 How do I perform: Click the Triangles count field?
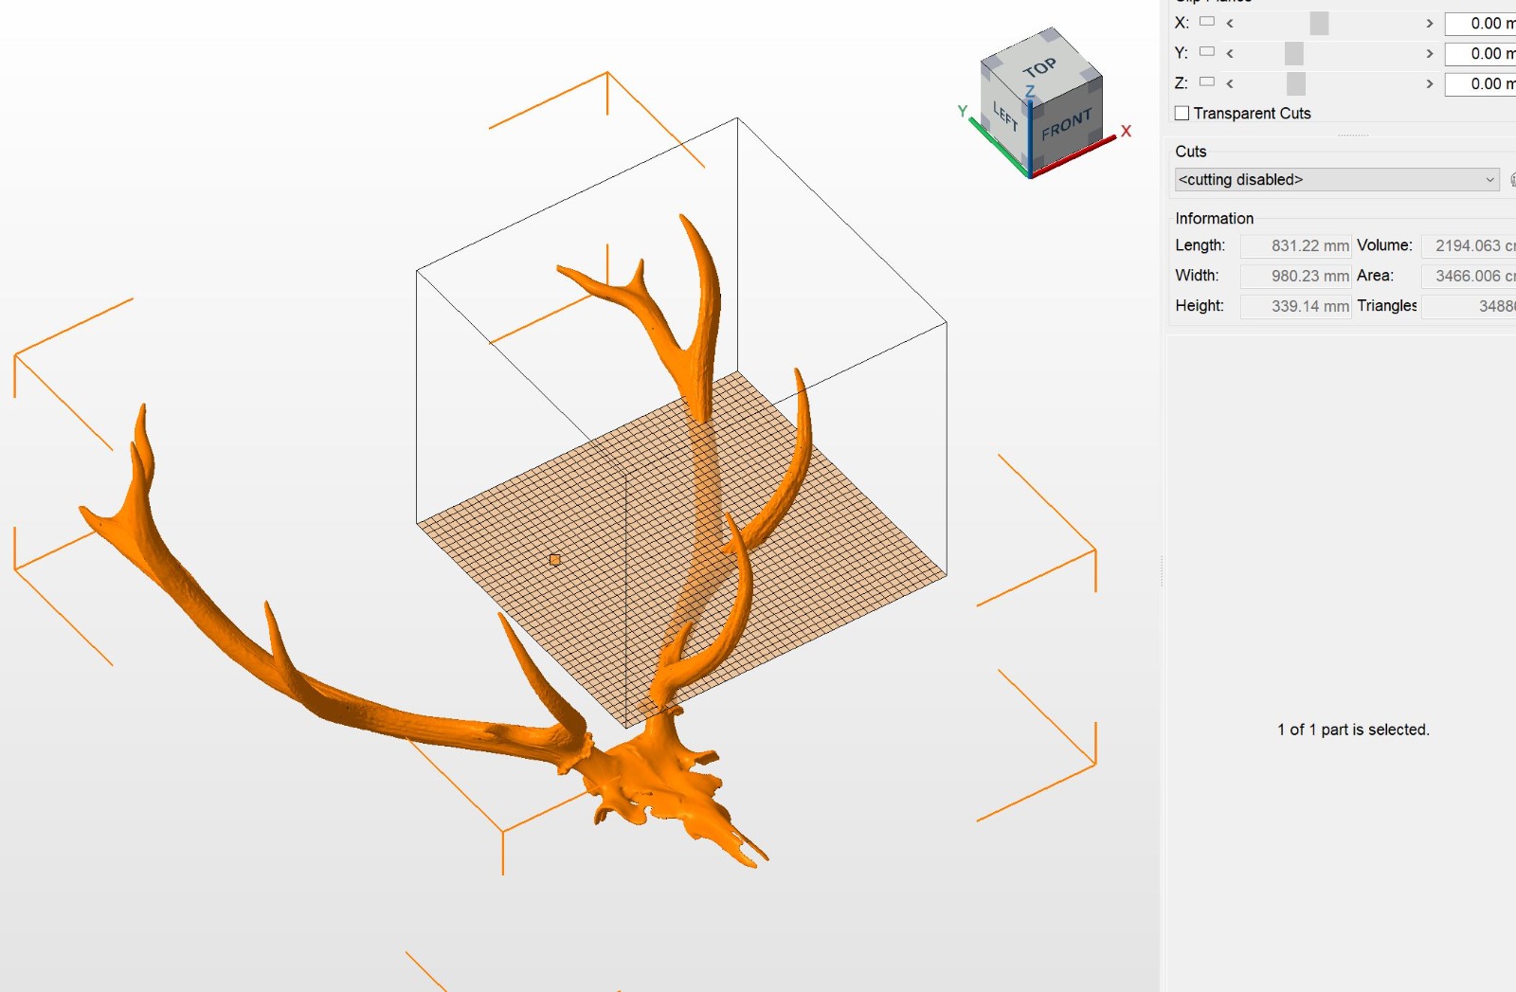coord(1469,307)
